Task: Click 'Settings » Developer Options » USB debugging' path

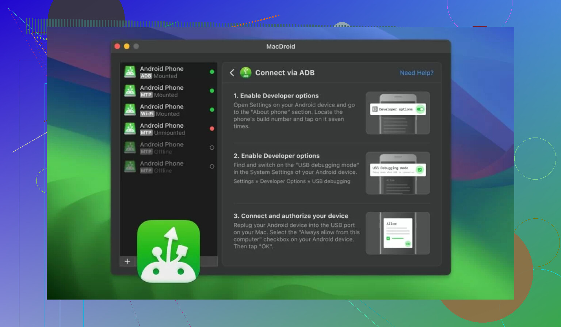Action: pyautogui.click(x=292, y=181)
